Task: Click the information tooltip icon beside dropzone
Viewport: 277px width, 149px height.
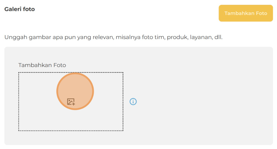Action: [133, 101]
